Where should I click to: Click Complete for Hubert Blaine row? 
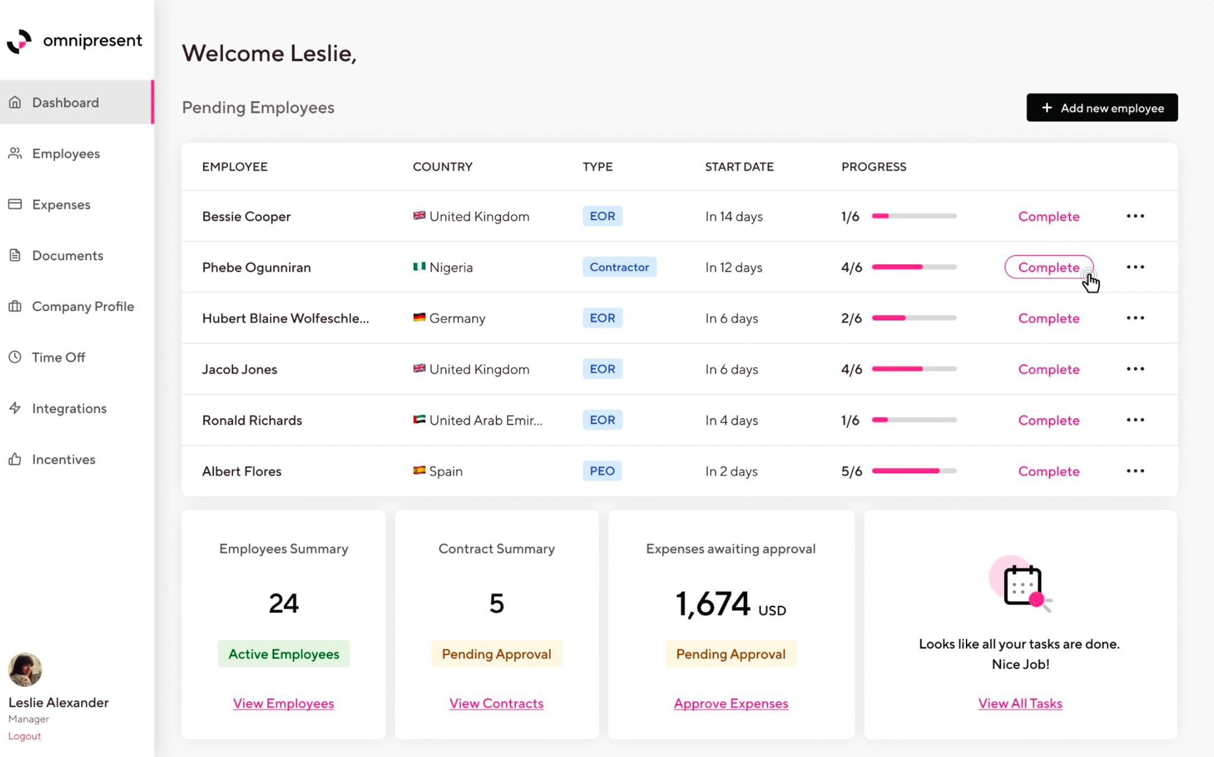click(x=1049, y=318)
